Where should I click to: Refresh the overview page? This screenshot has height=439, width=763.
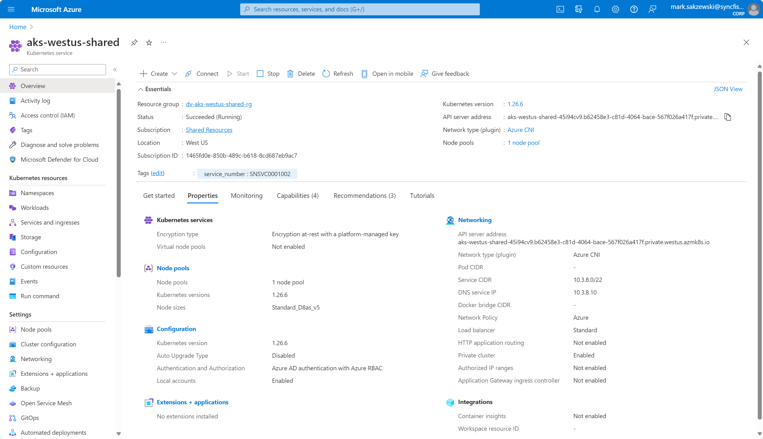(338, 74)
